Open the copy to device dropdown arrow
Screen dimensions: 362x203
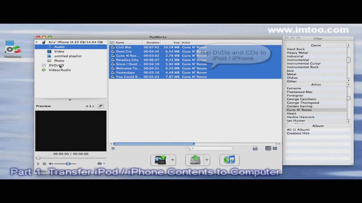click(173, 160)
